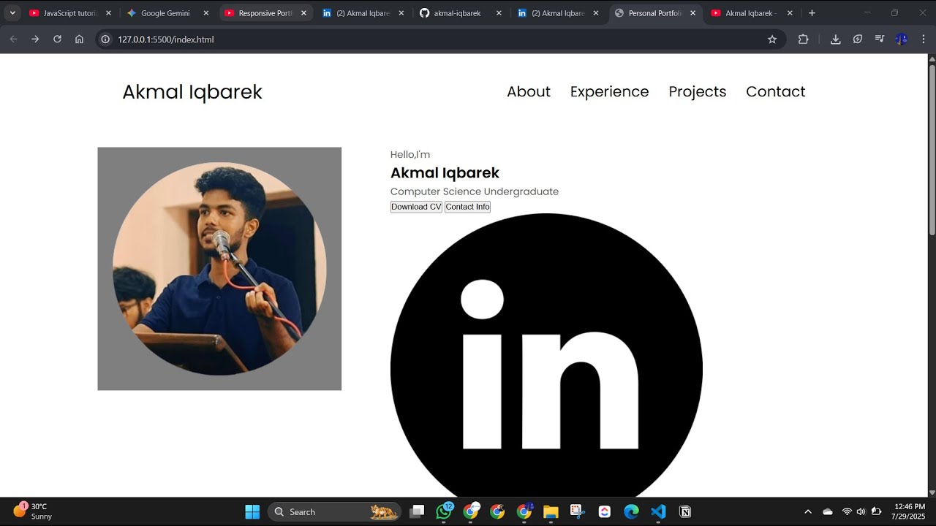View site information icon in address bar
This screenshot has height=526, width=936.
[105, 39]
